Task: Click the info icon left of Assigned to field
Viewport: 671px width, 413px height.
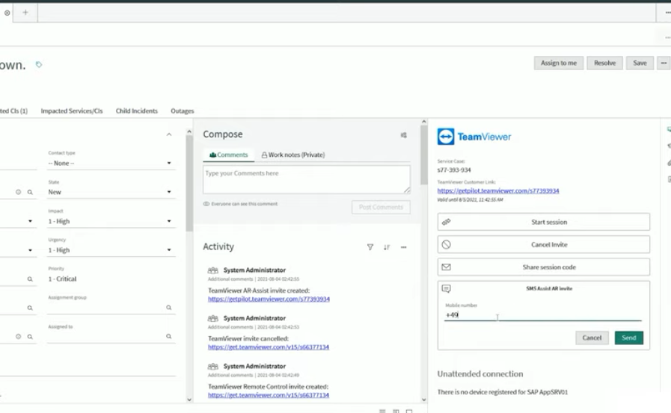Action: coord(19,337)
